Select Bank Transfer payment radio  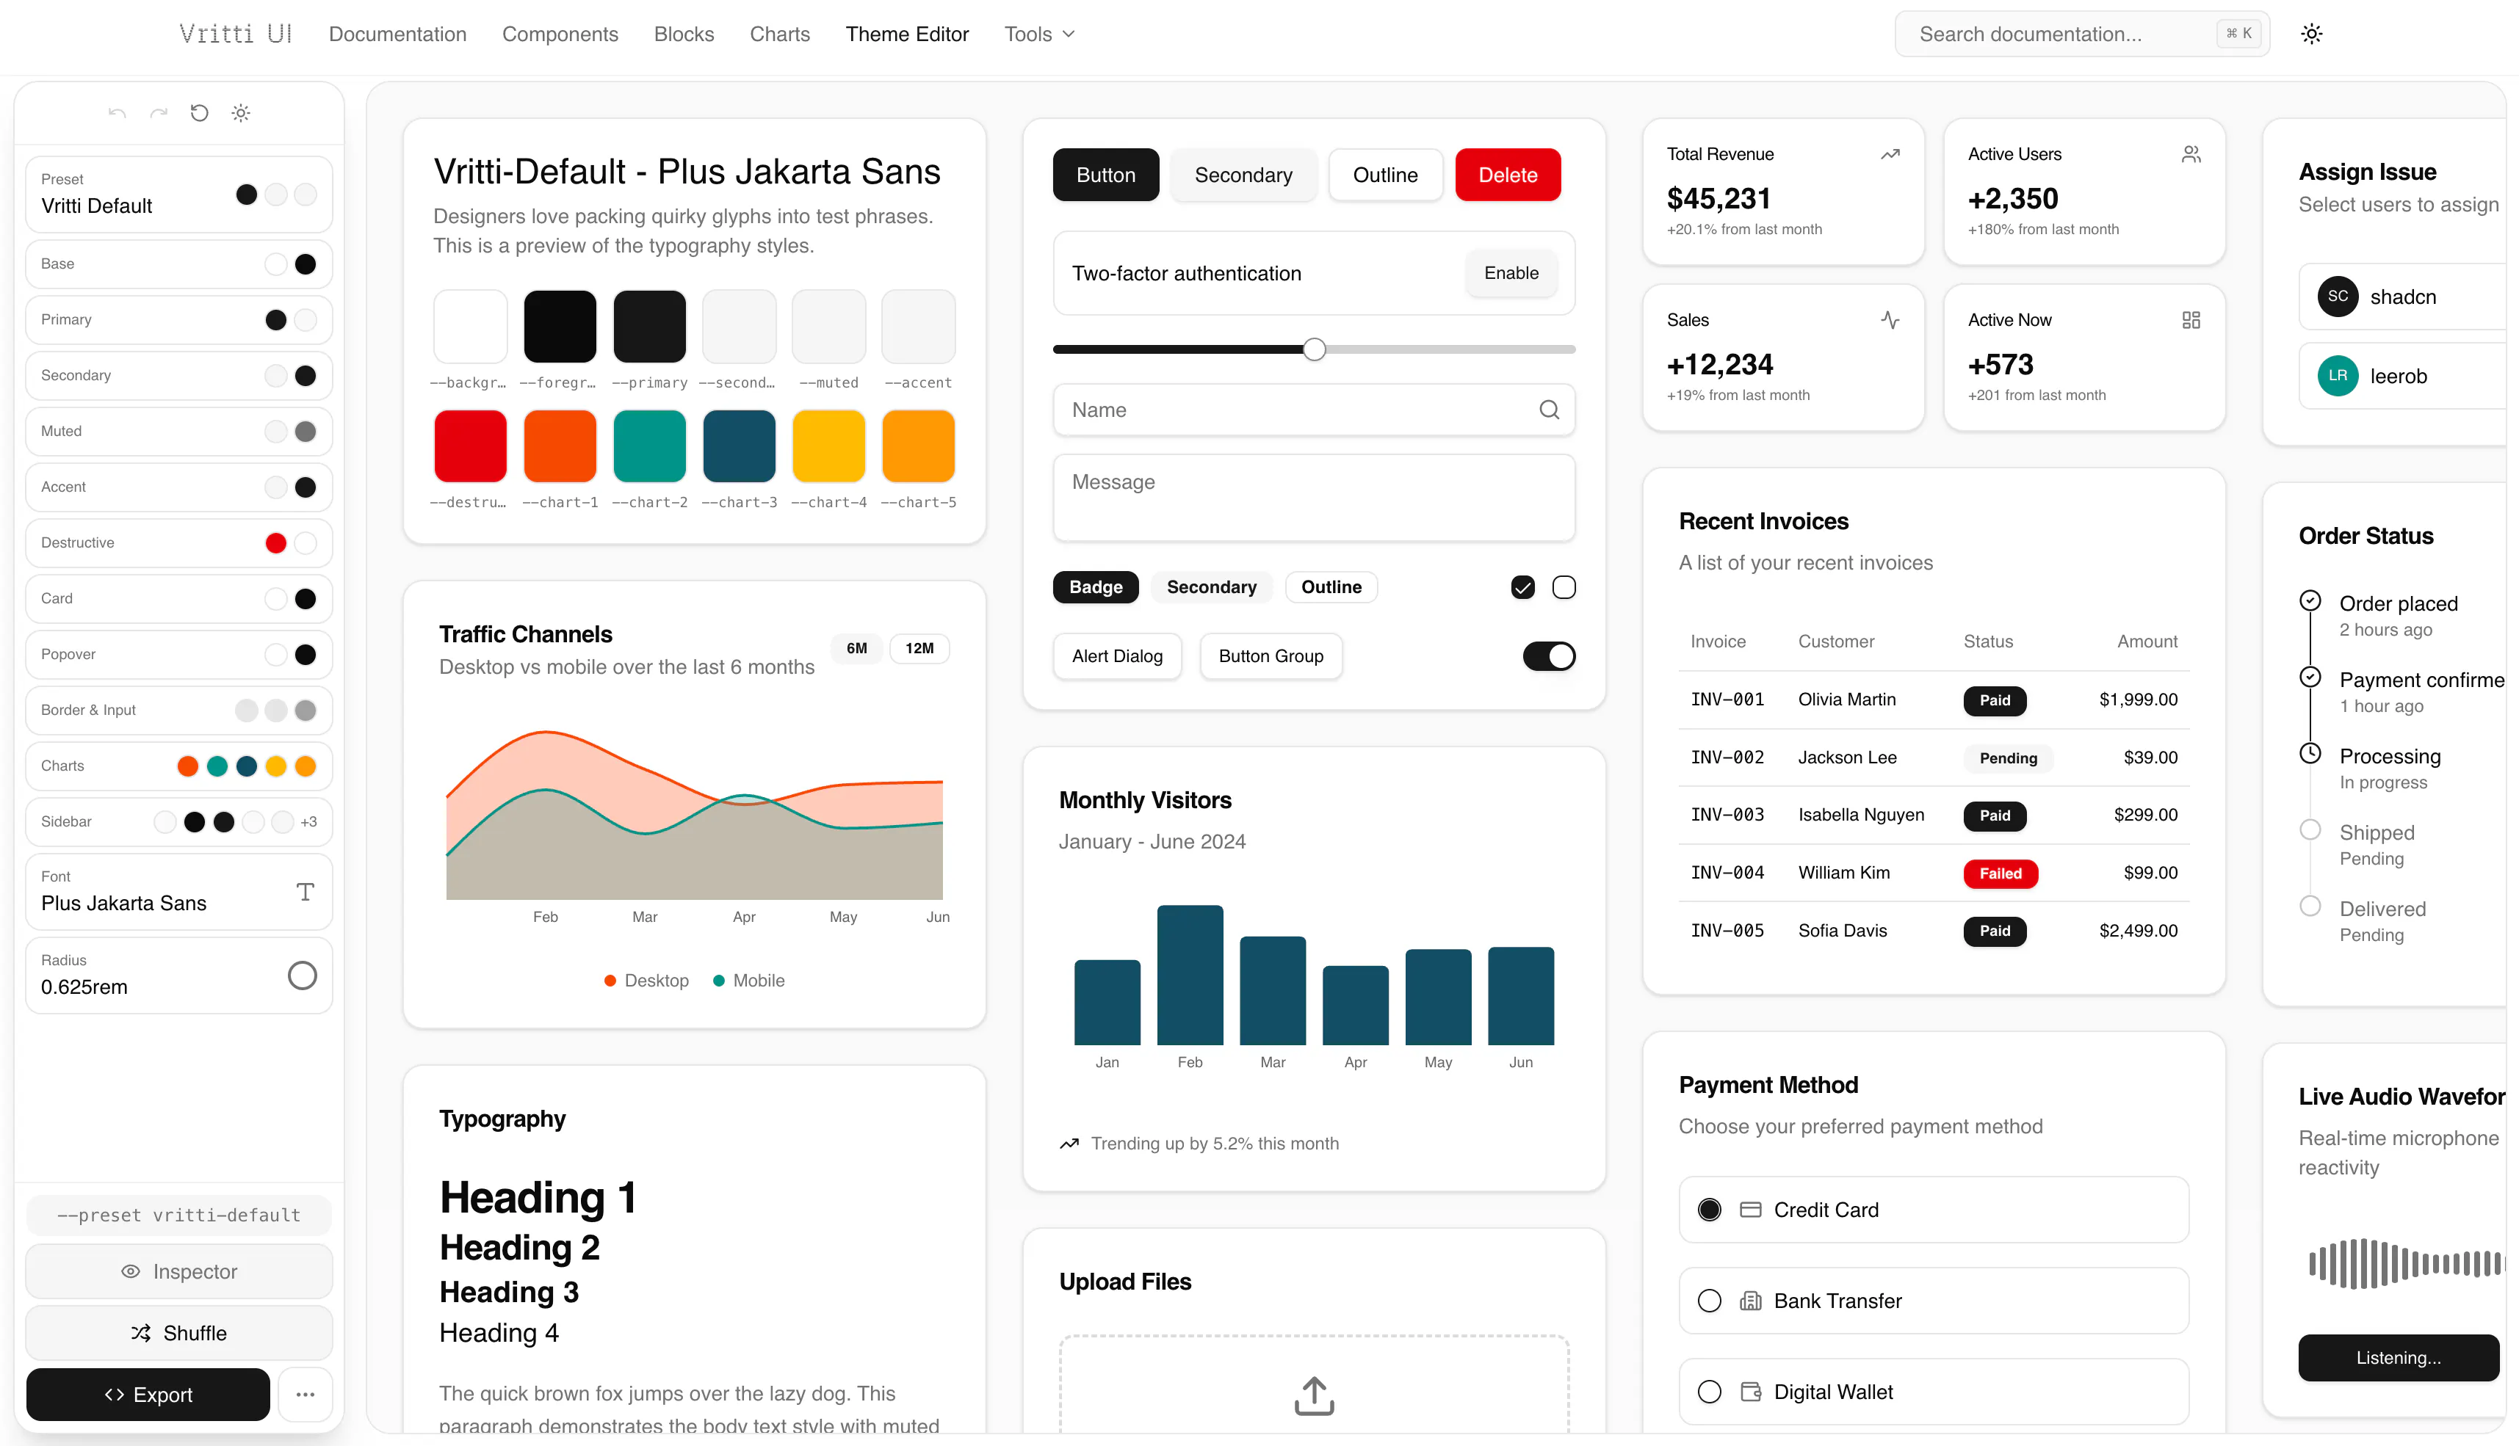click(x=1708, y=1301)
